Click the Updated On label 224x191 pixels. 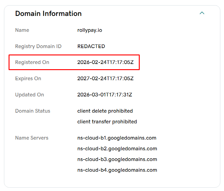point(30,95)
